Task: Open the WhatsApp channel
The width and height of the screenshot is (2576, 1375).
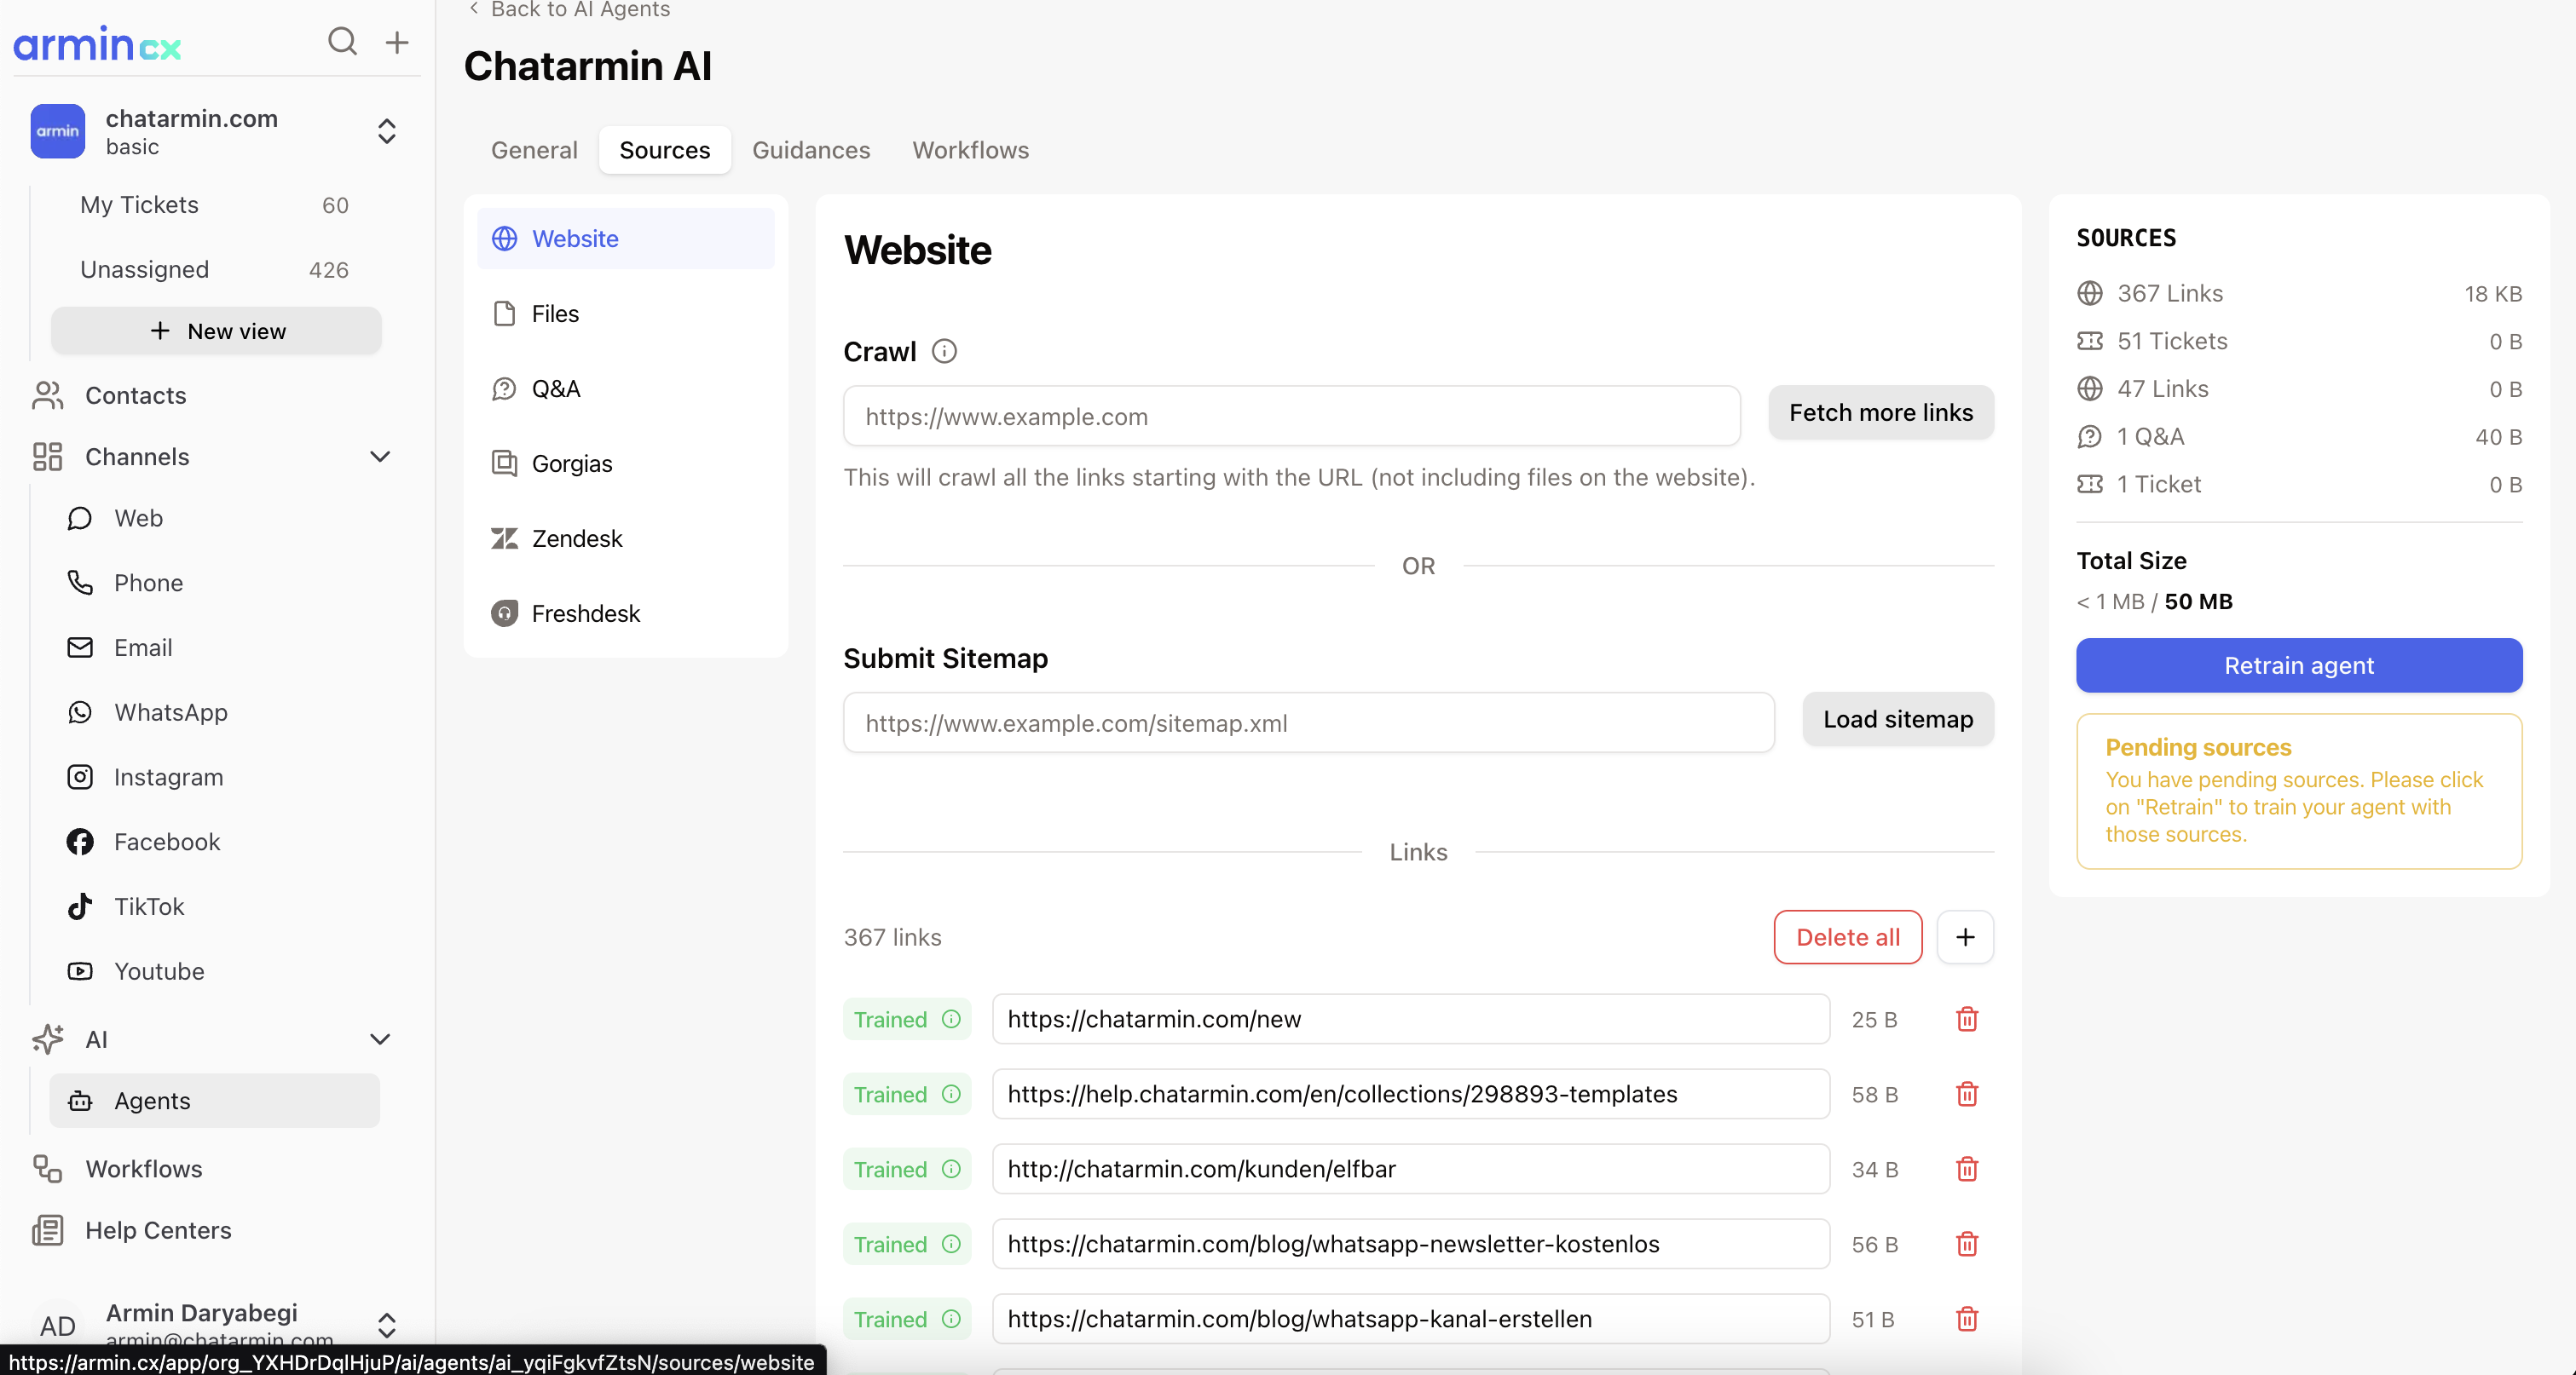Action: pos(170,712)
